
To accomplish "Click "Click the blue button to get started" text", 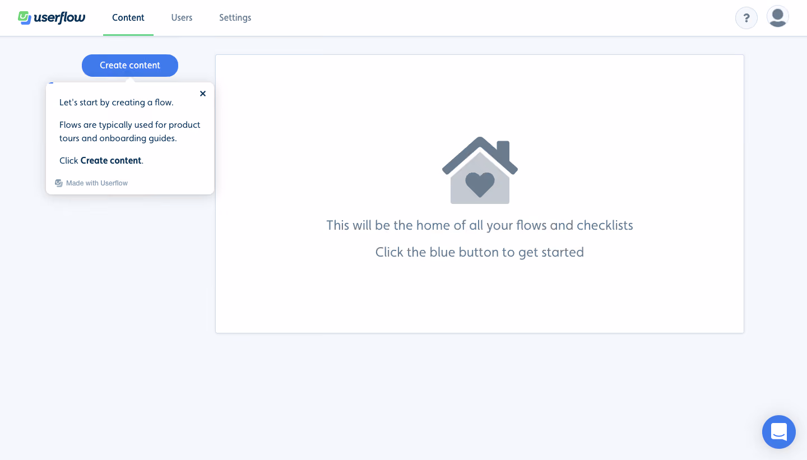I will coord(480,252).
